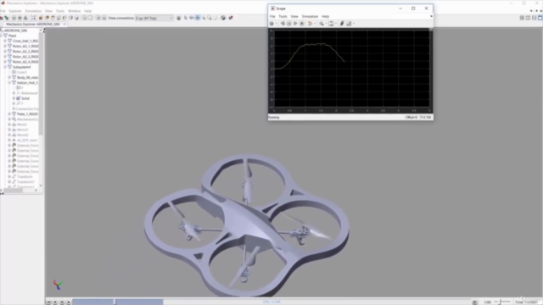Select Body_06 node in tree
The width and height of the screenshot is (543, 305).
pos(27,77)
